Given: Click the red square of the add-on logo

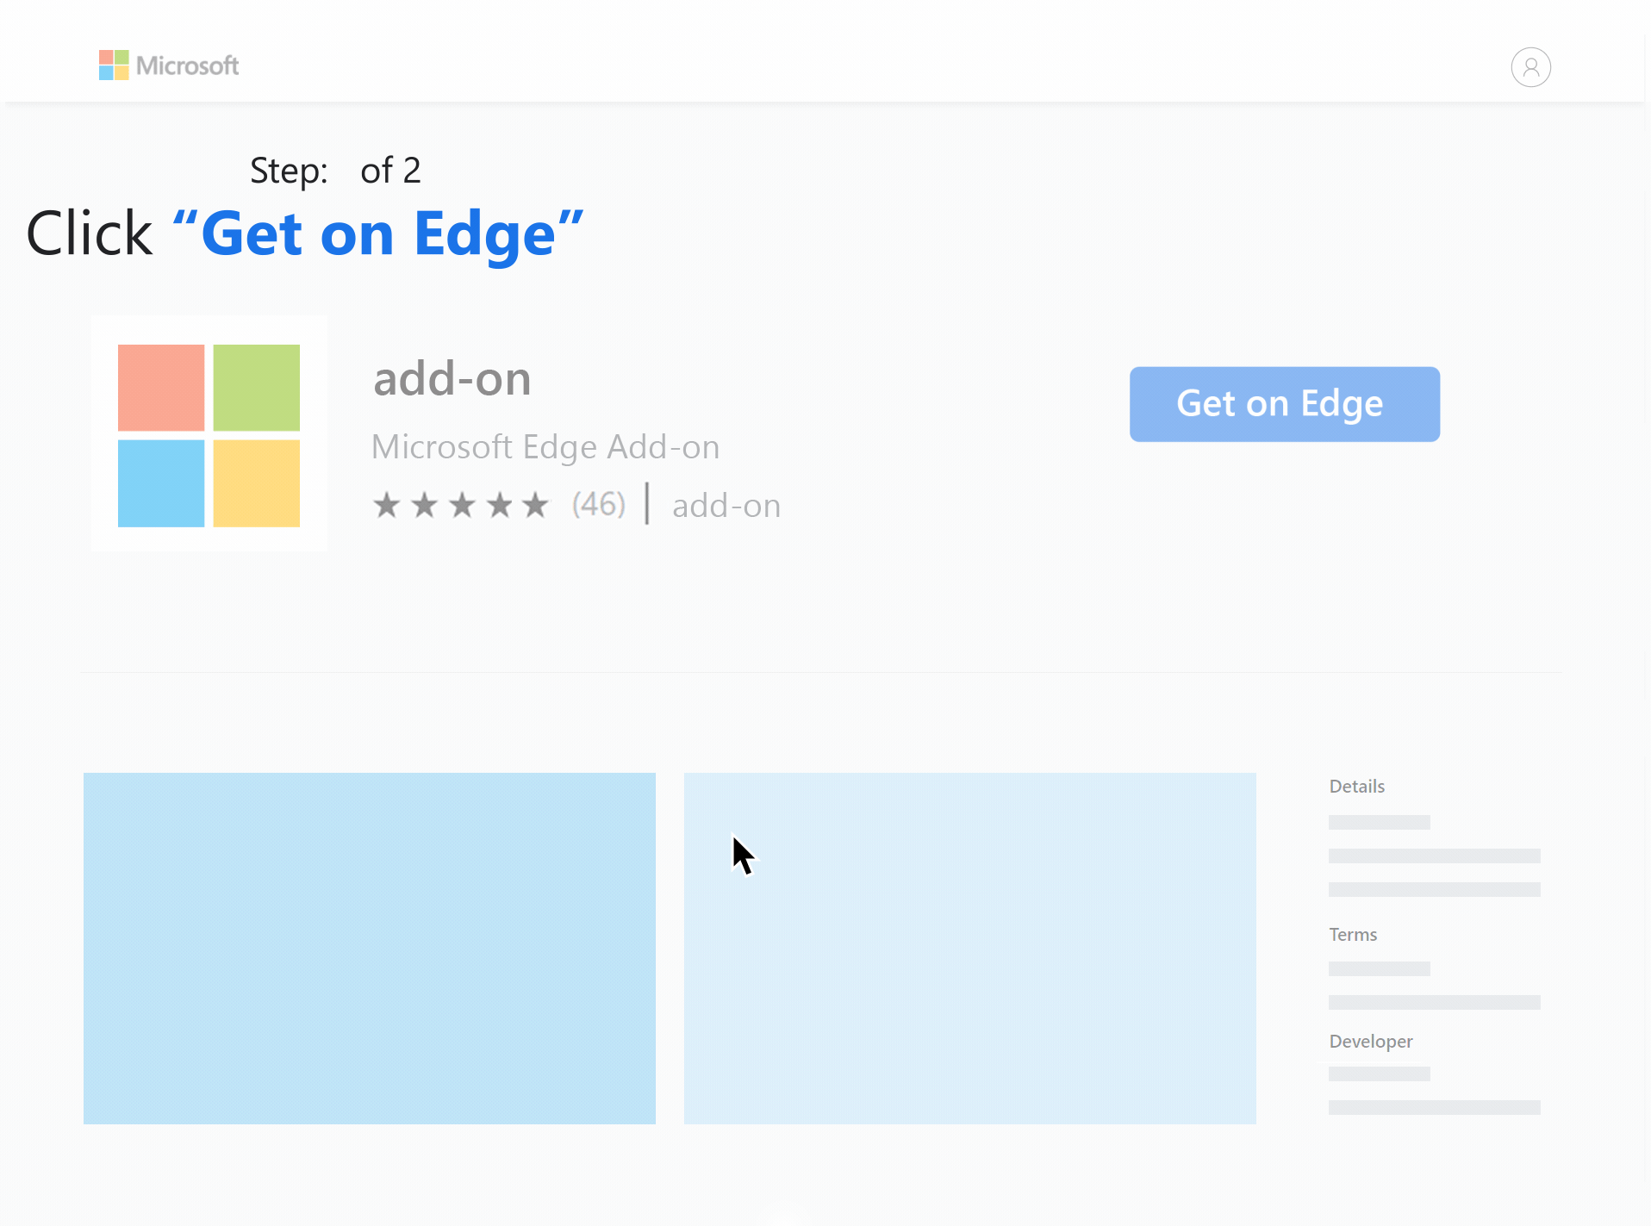Looking at the screenshot, I should pos(161,388).
